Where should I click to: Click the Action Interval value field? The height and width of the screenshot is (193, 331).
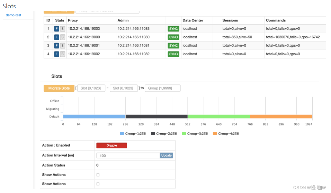click(128, 156)
